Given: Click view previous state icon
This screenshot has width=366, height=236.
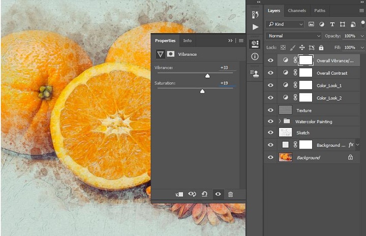Looking at the screenshot, I should coord(192,194).
